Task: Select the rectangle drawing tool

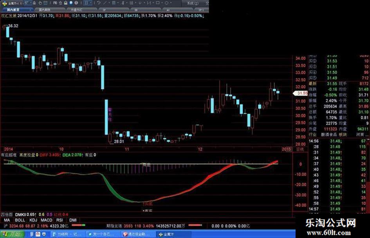Action: pyautogui.click(x=158, y=3)
